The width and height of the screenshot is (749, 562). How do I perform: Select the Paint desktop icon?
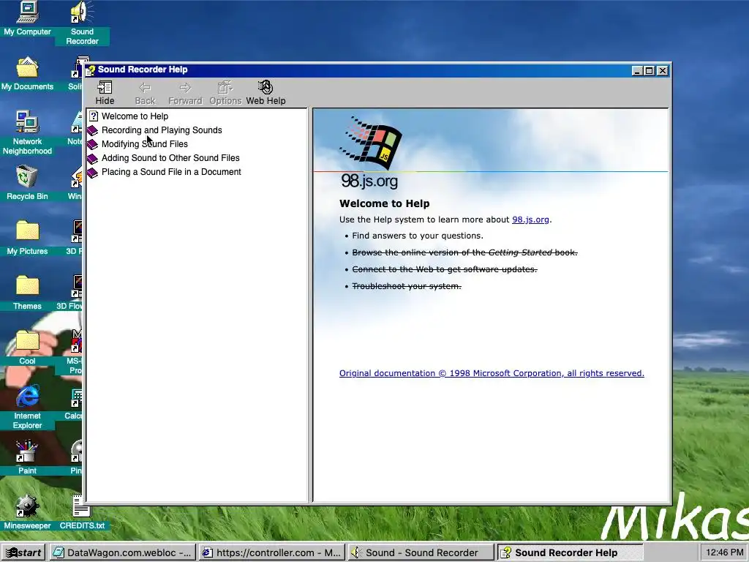(27, 457)
